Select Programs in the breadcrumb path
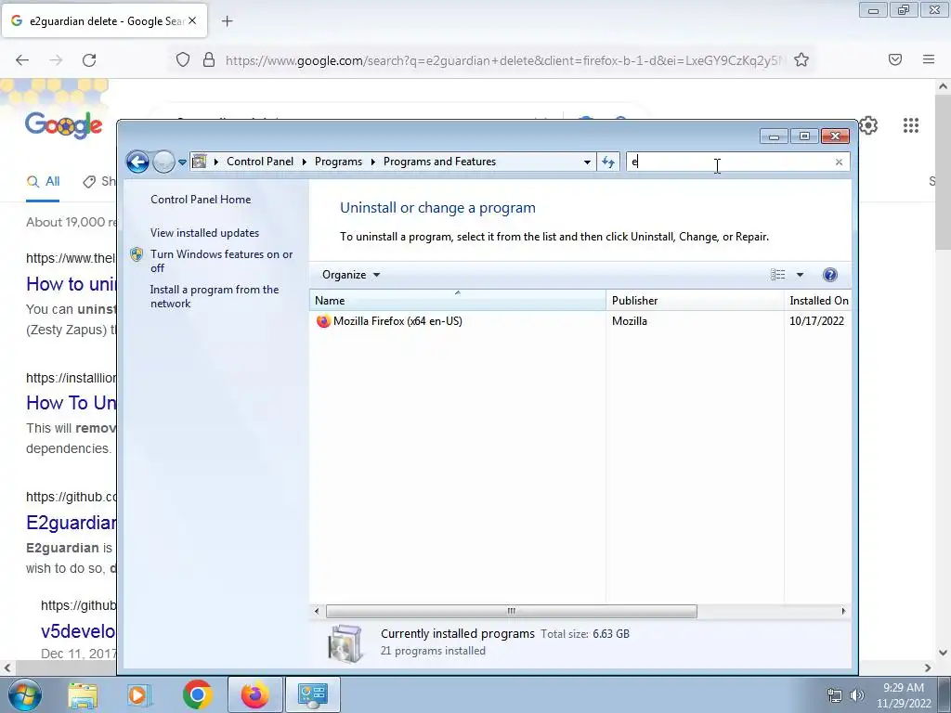The height and width of the screenshot is (713, 951). coord(338,162)
